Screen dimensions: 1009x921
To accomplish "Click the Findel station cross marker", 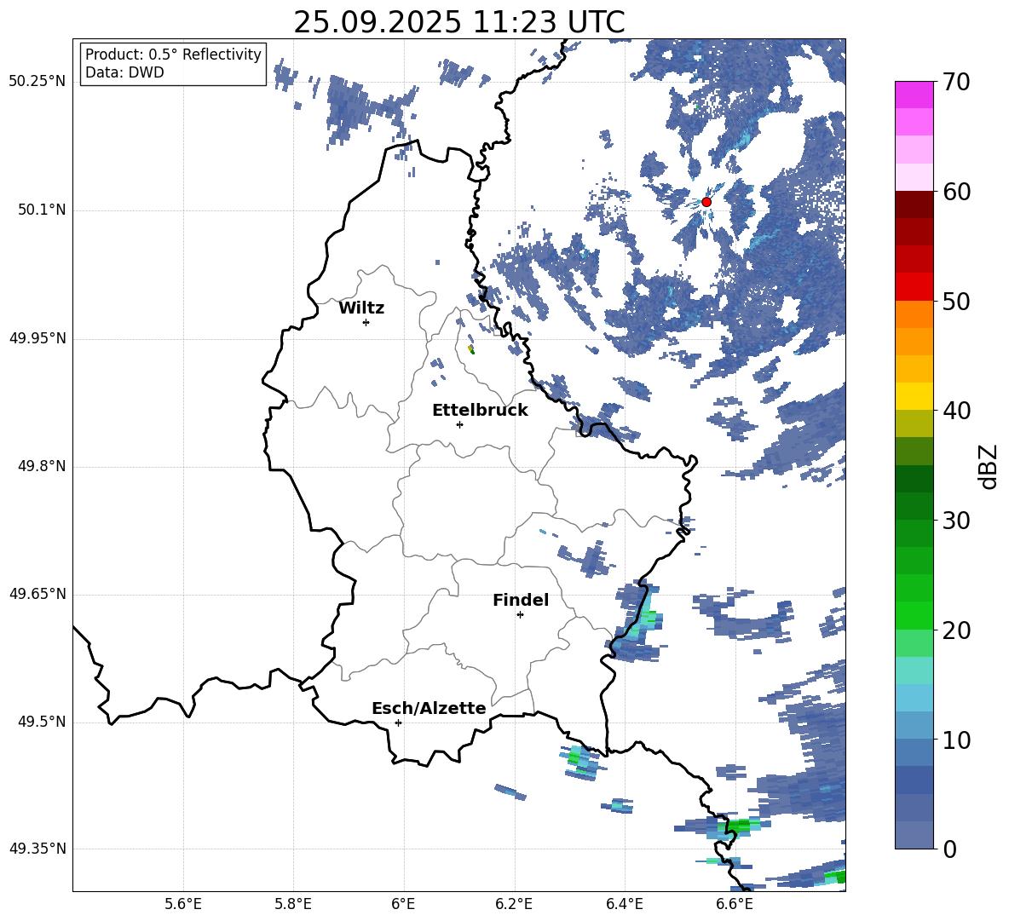I will (520, 615).
